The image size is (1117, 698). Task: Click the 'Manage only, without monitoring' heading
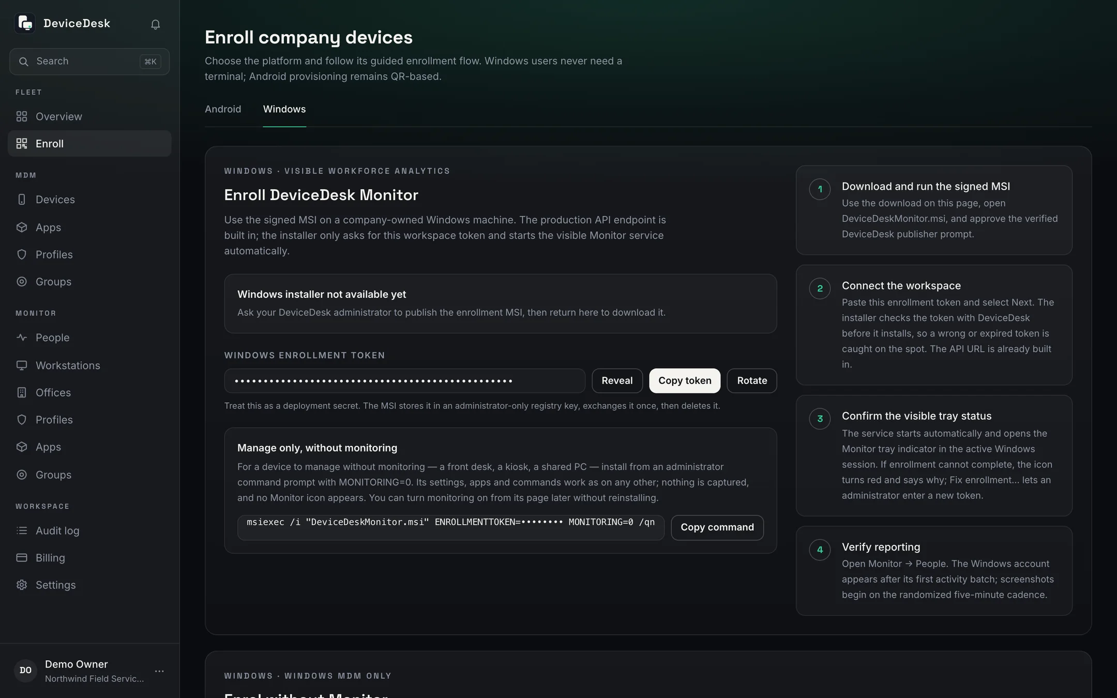tap(318, 448)
